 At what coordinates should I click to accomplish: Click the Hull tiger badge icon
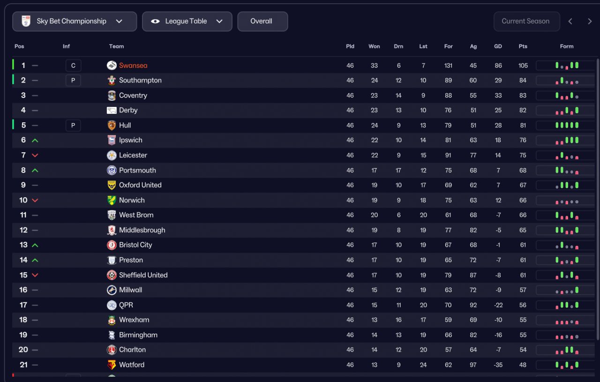112,125
